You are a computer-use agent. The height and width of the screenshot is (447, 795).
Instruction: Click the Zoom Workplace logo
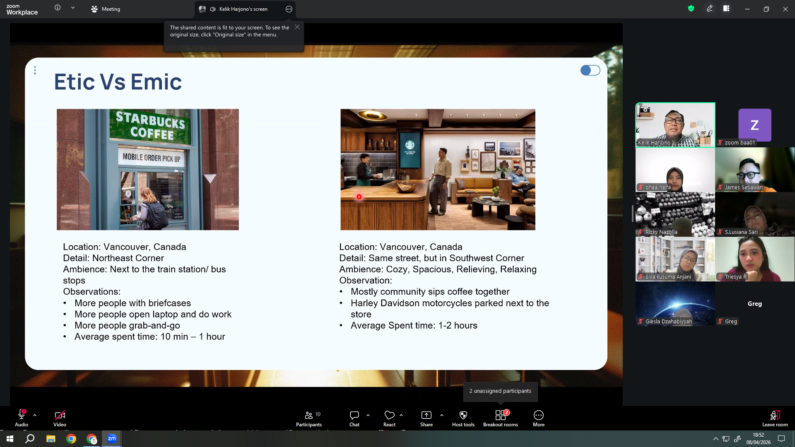tap(22, 9)
